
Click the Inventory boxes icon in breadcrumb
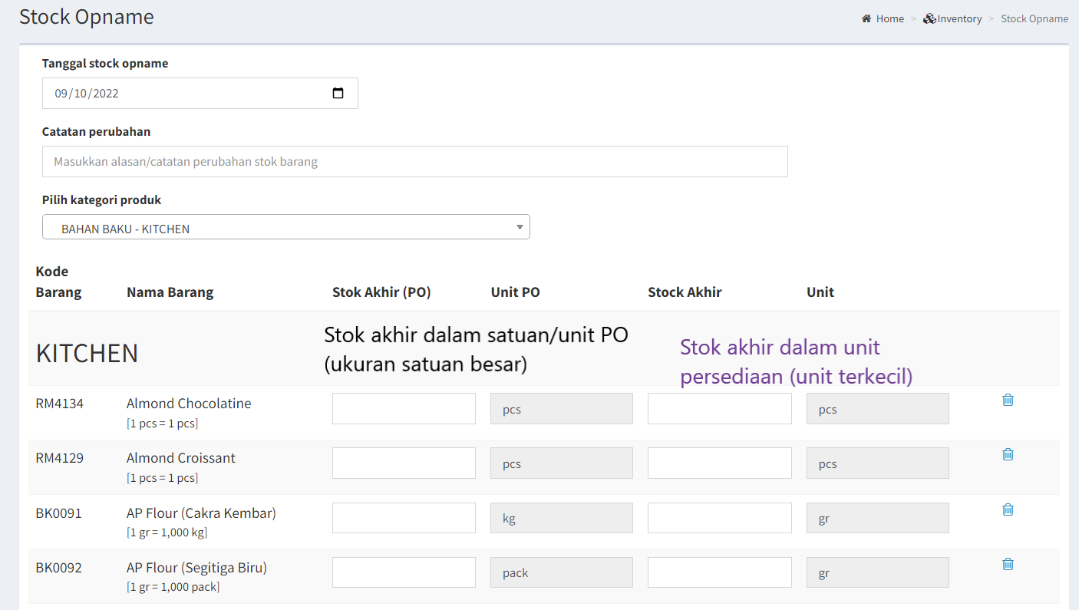point(929,18)
